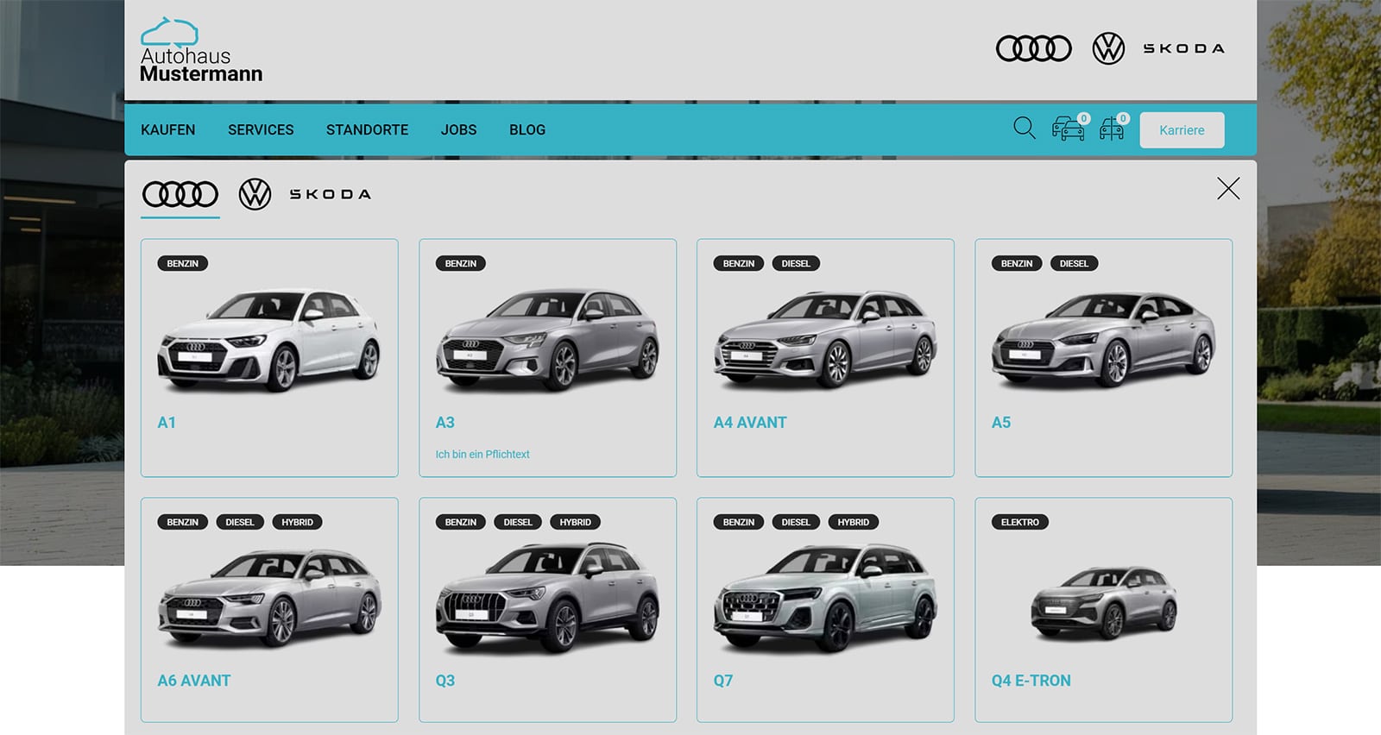Viewport: 1381px width, 735px height.
Task: Click the Audi Q4 e-tron car image
Action: [x=1103, y=603]
